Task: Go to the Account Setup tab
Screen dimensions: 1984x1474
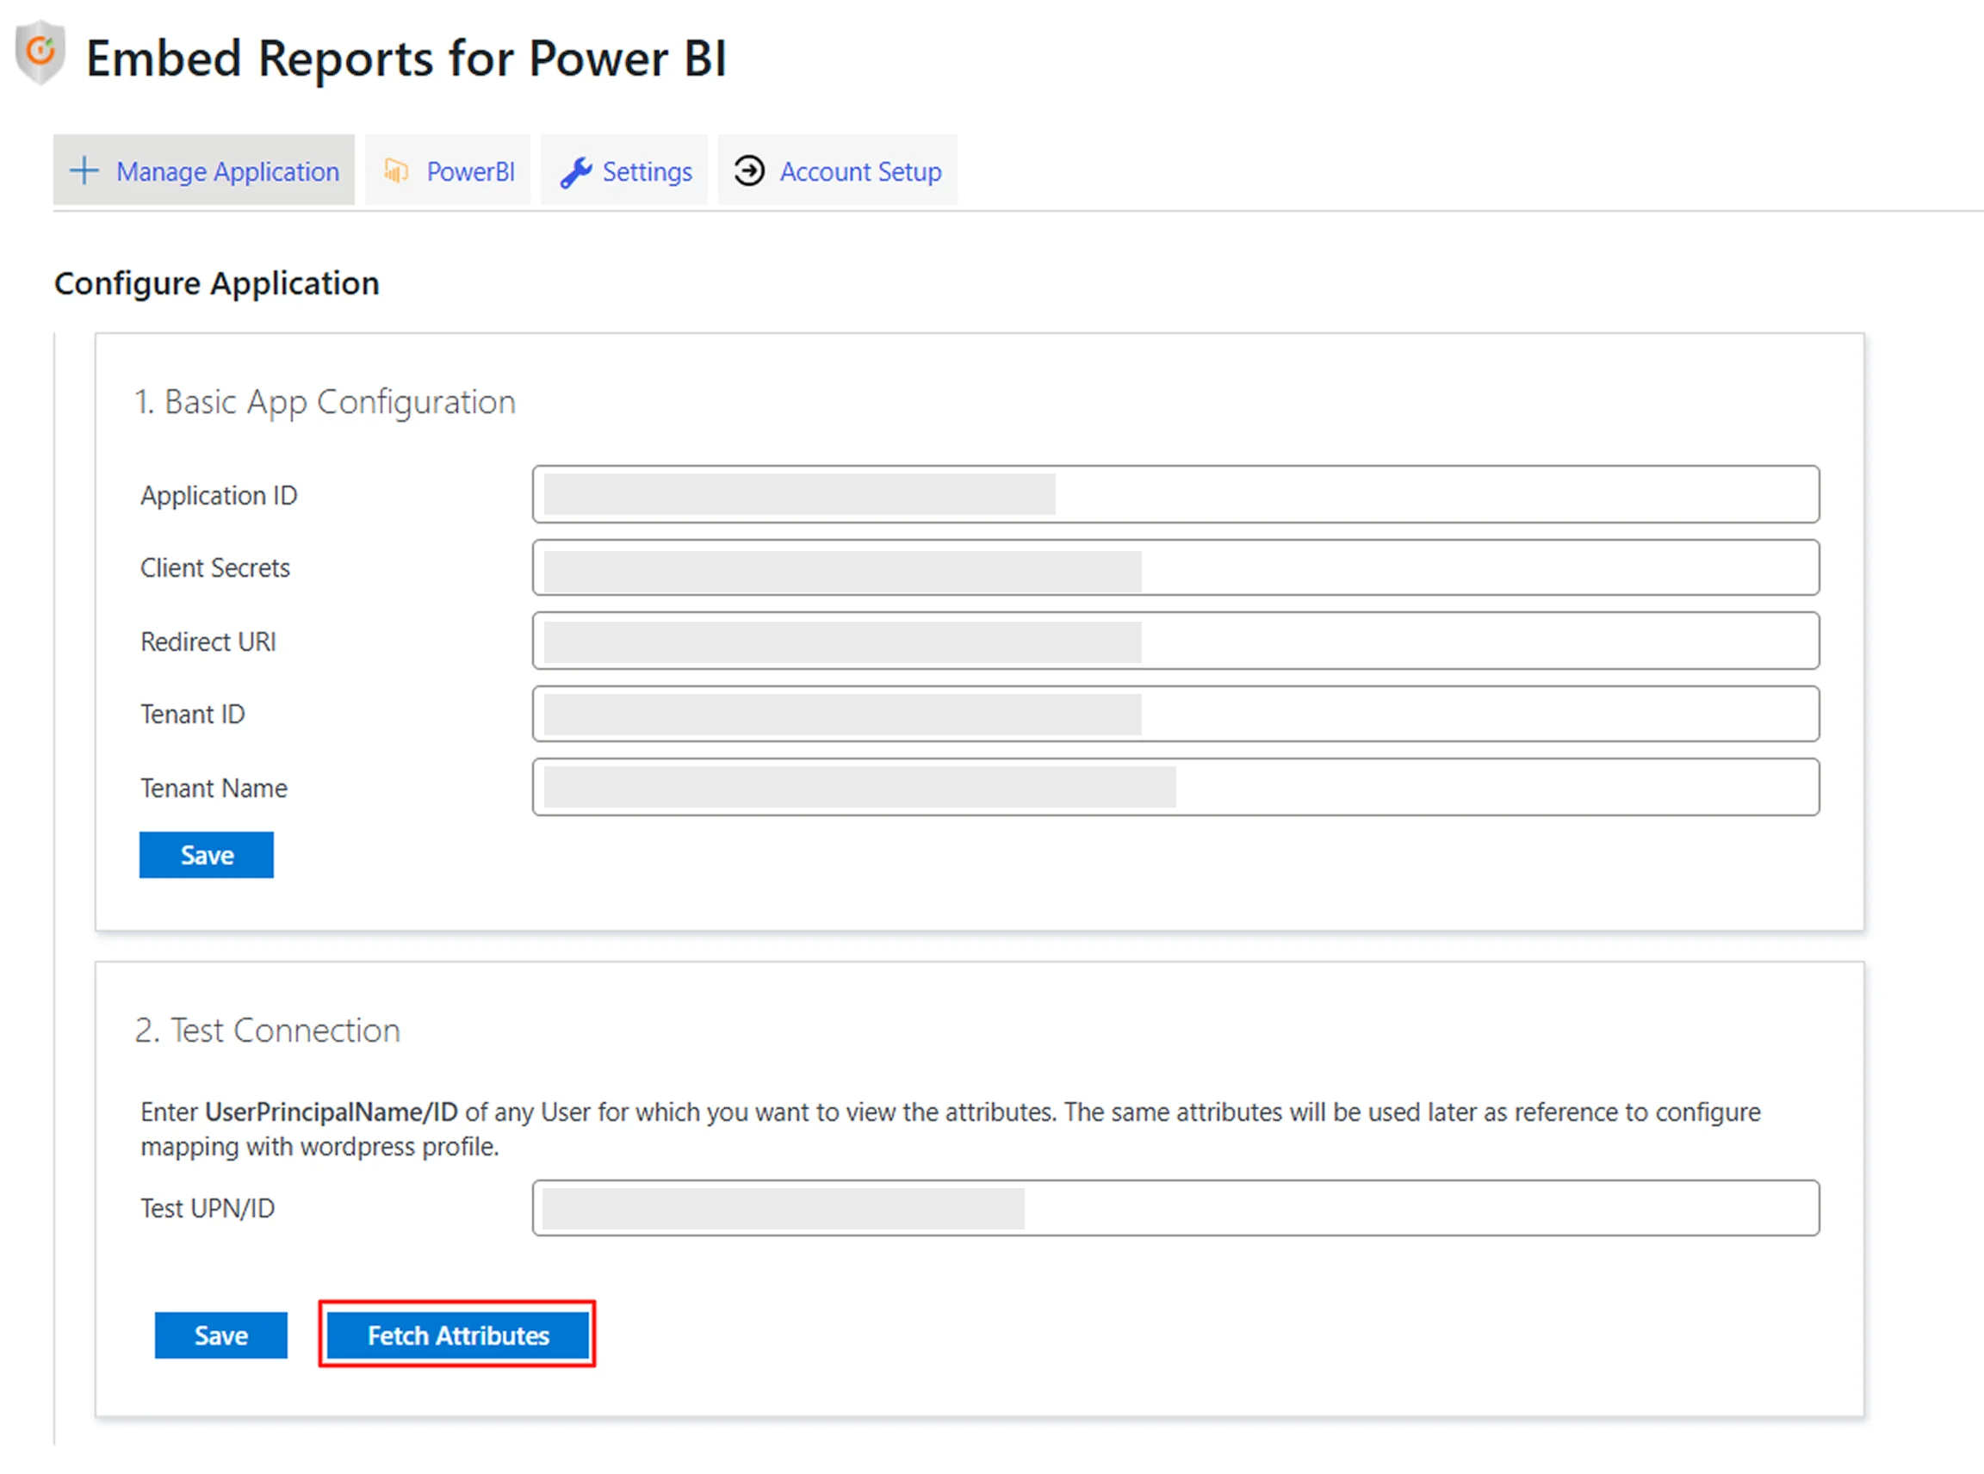Action: point(837,170)
